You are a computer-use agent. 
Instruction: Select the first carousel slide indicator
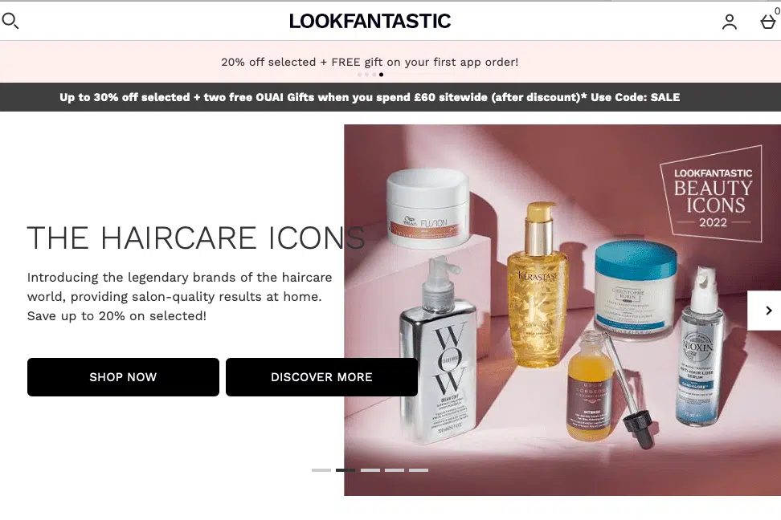pyautogui.click(x=321, y=469)
